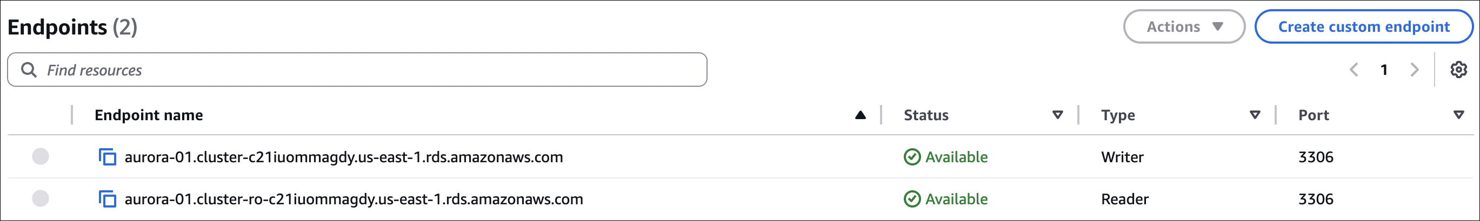The image size is (1480, 221).
Task: Sort by Port column arrow
Action: 1458,115
